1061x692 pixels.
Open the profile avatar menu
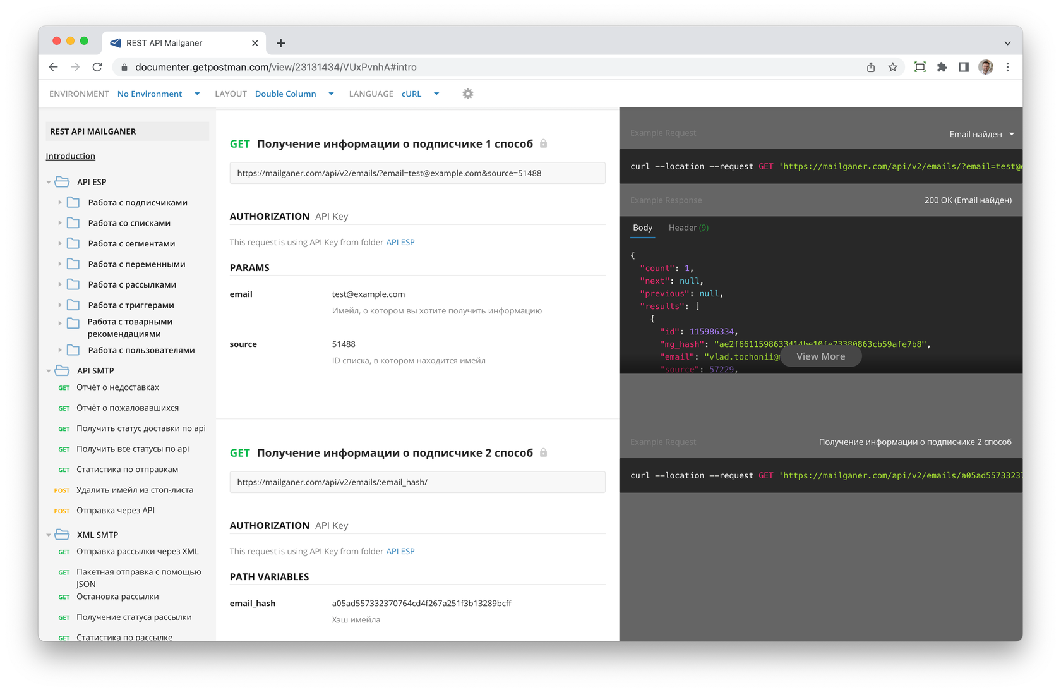(986, 67)
